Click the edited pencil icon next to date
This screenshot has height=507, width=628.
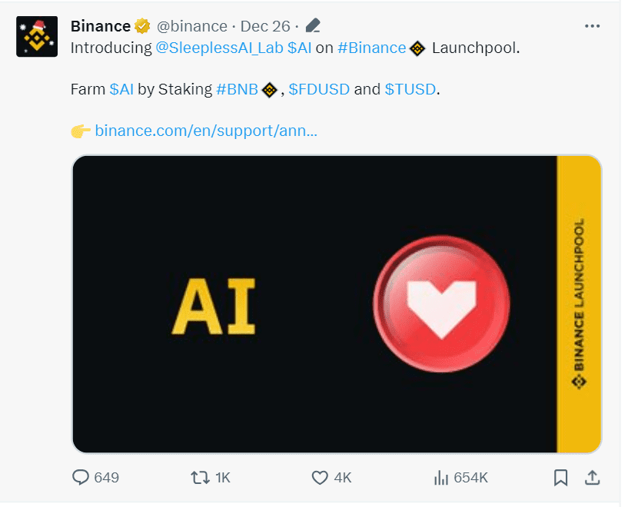coord(313,25)
